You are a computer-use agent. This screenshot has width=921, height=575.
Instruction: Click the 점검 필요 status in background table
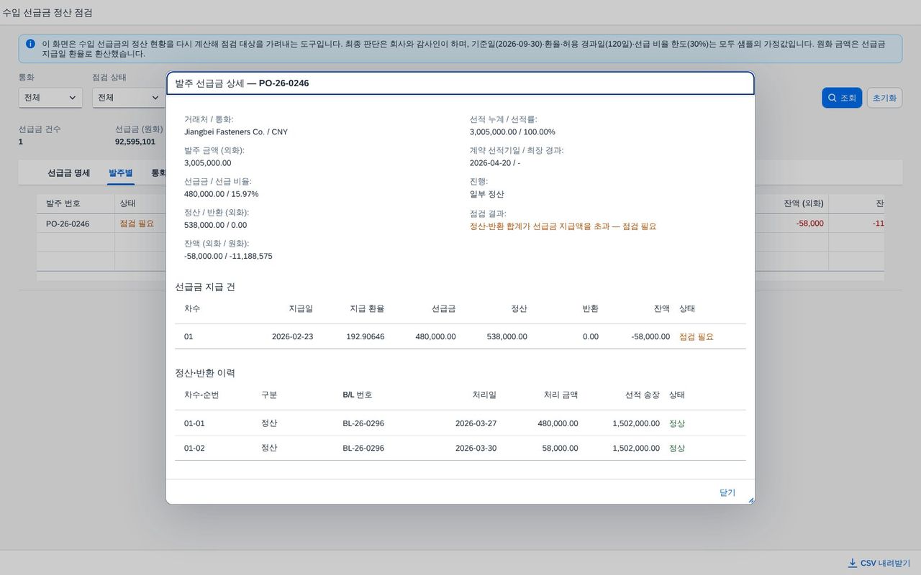137,224
